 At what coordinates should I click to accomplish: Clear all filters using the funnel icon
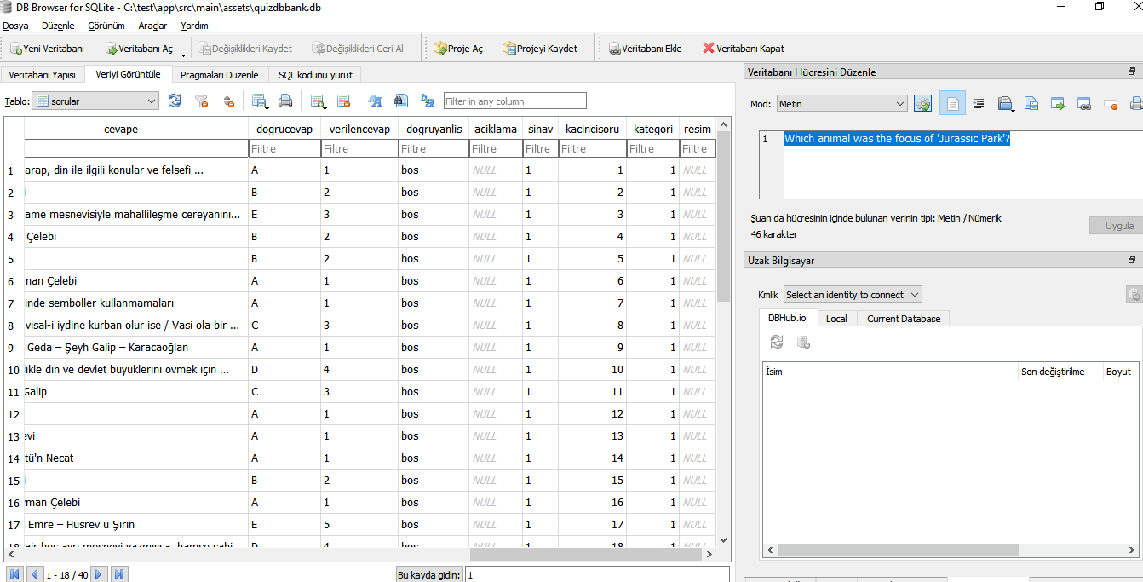coord(202,101)
